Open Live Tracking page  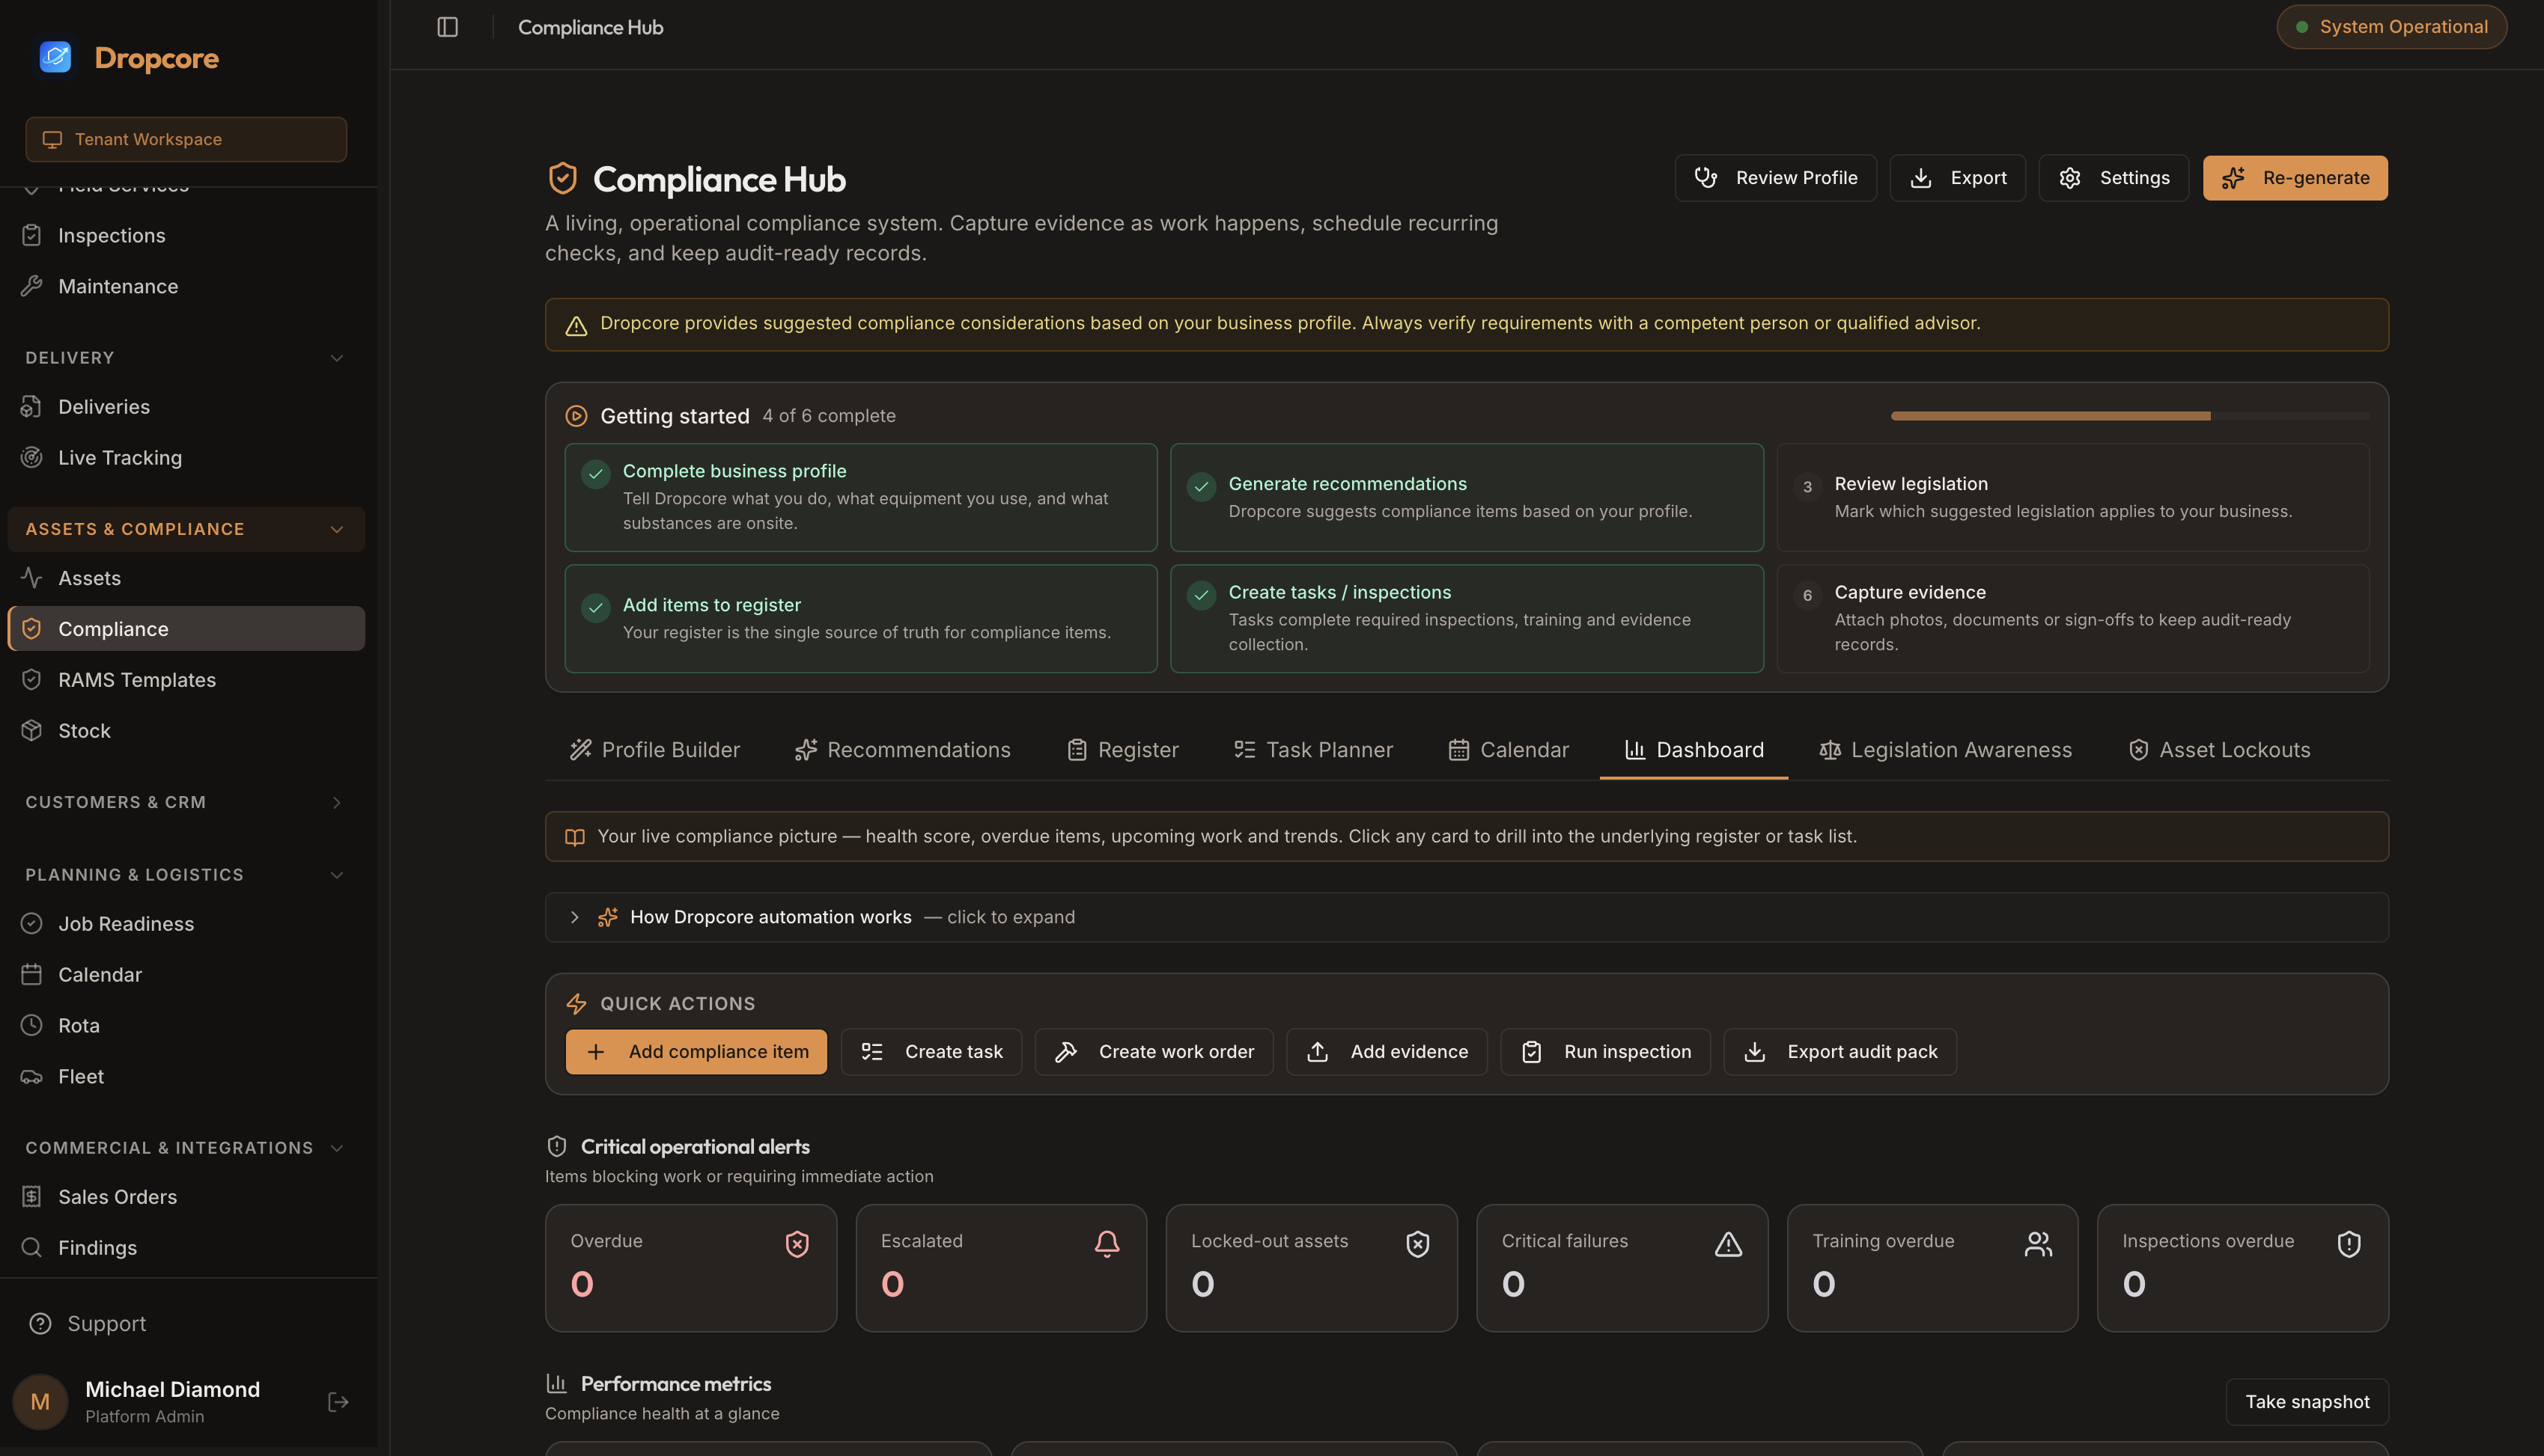pyautogui.click(x=186, y=458)
